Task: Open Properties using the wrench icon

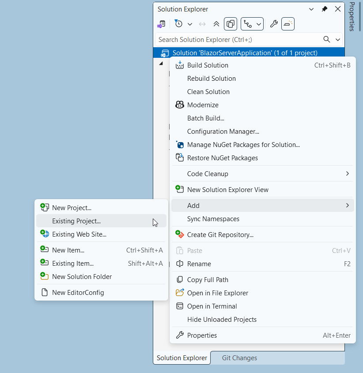Action: [274, 24]
